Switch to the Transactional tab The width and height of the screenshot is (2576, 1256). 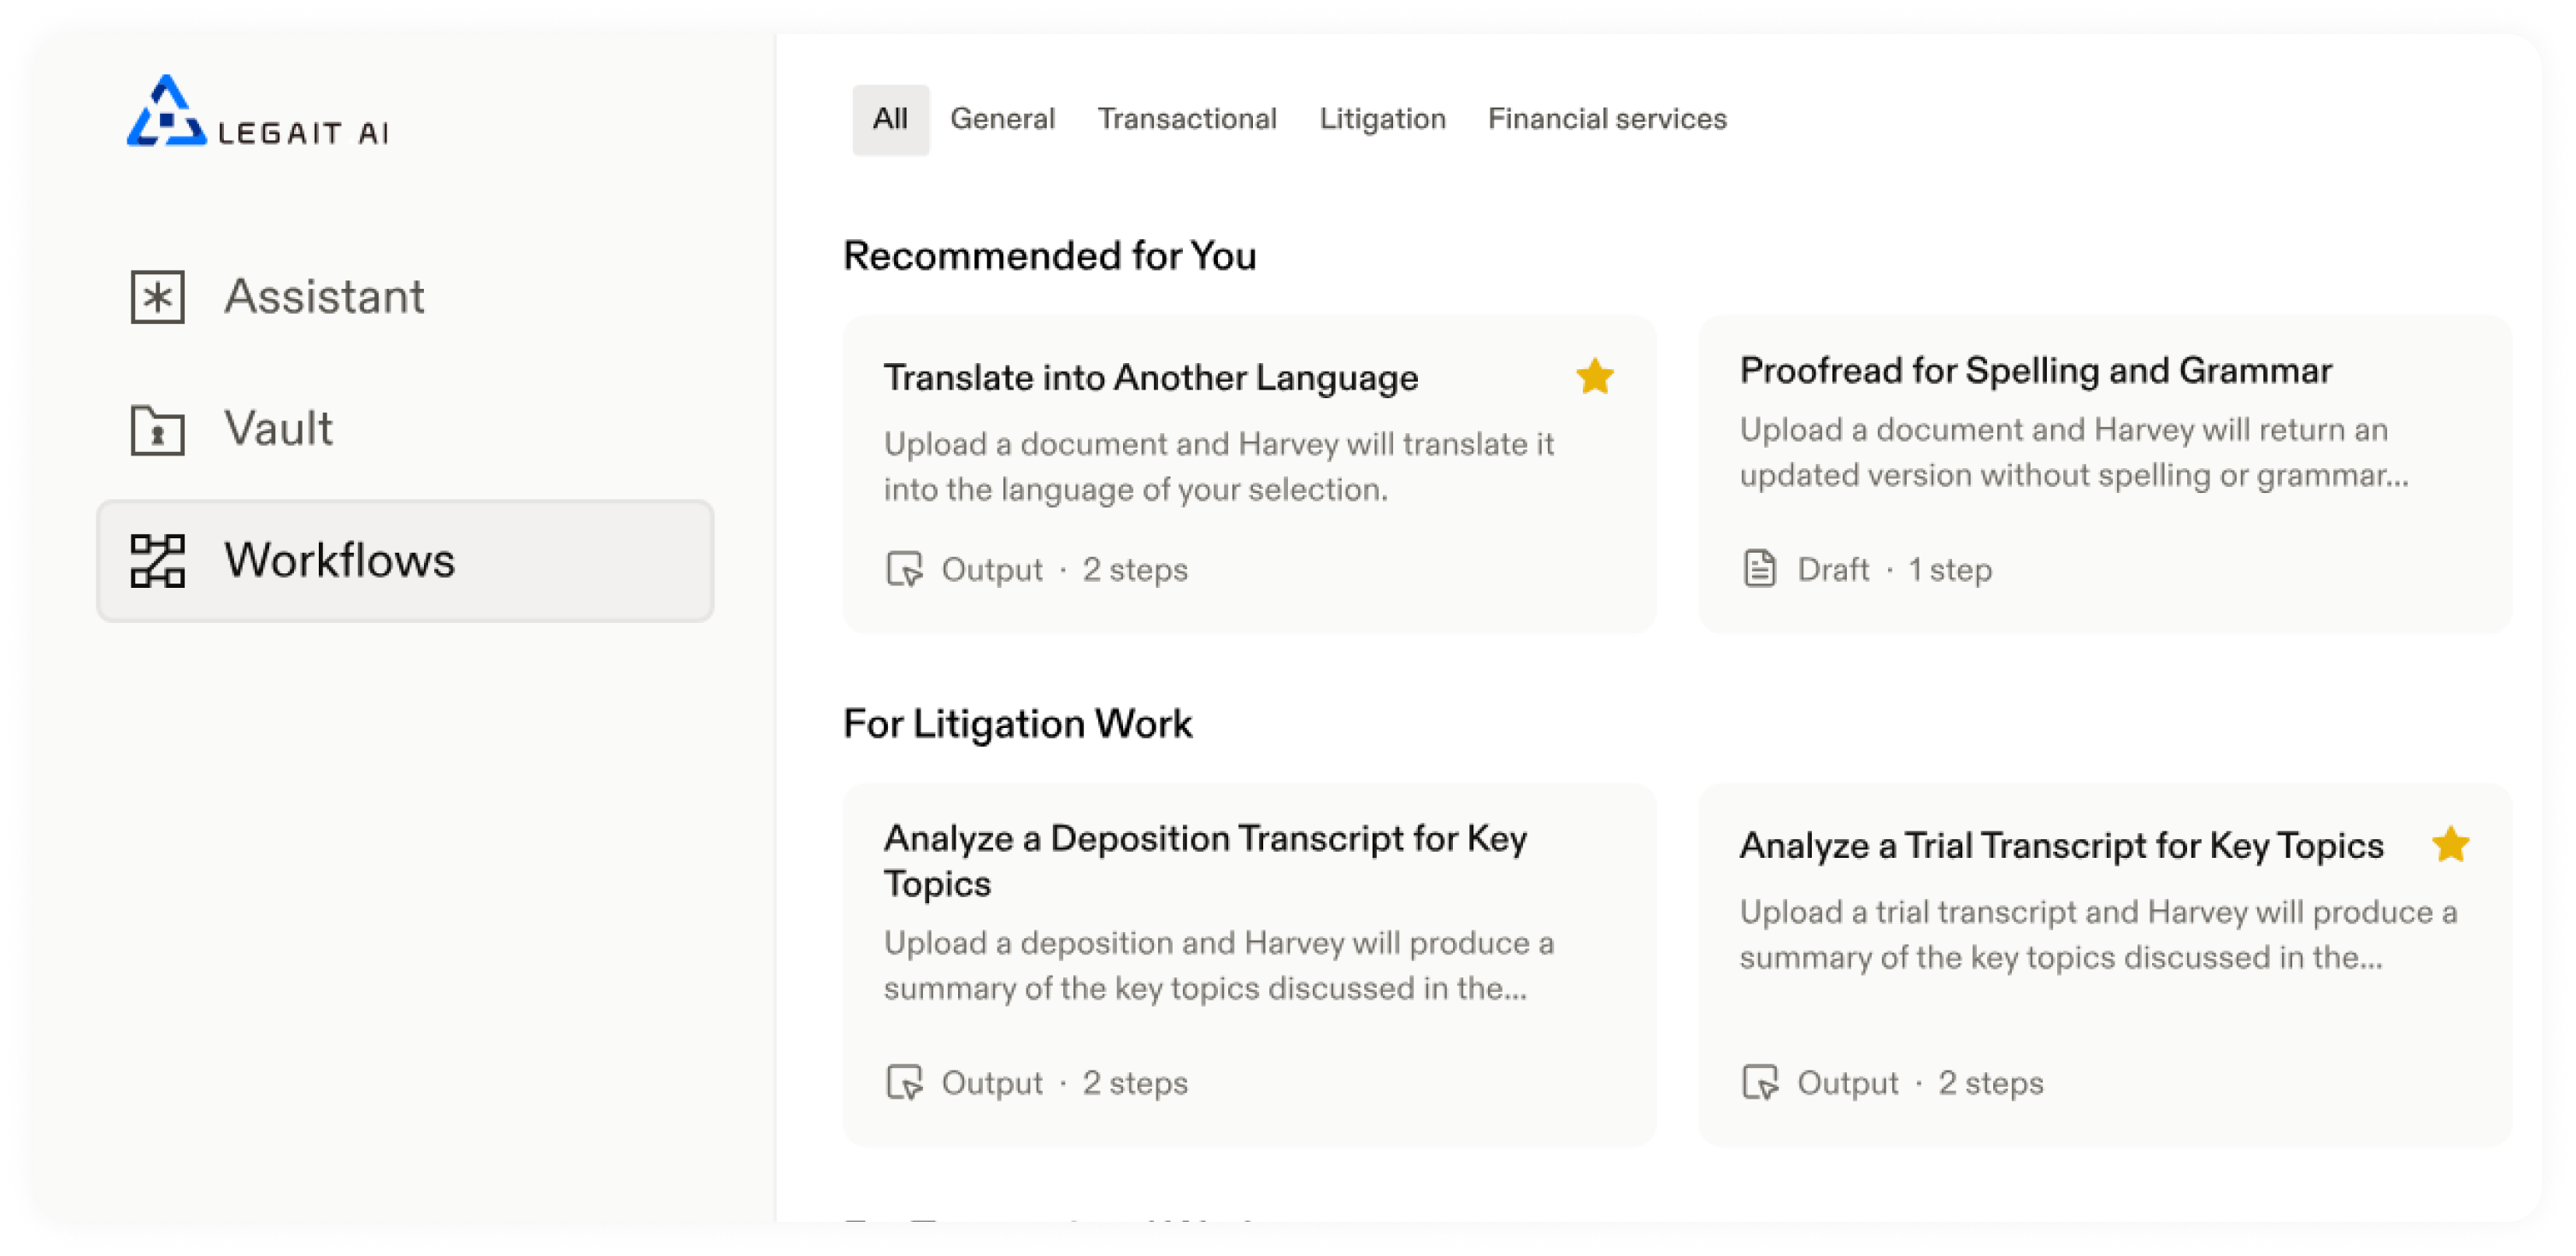1187,120
